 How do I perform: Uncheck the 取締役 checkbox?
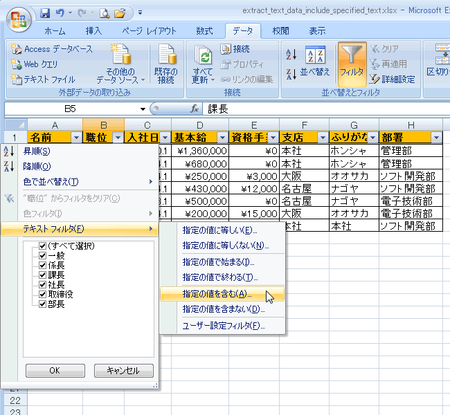coord(42,295)
